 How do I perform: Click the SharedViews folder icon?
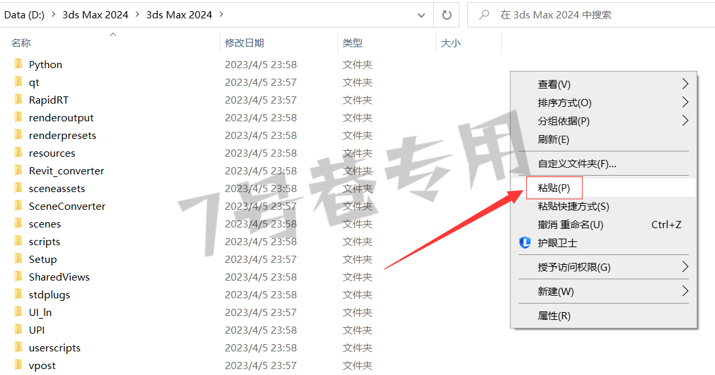[18, 277]
